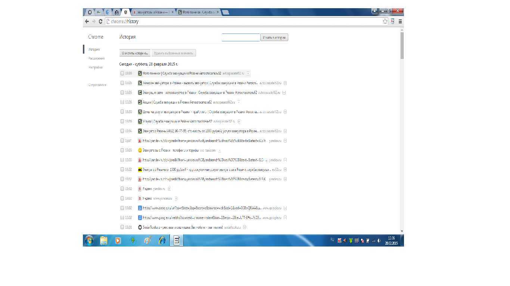Image resolution: width=510 pixels, height=286 pixels.
Task: Click the forward navigation arrow
Action: [x=94, y=22]
